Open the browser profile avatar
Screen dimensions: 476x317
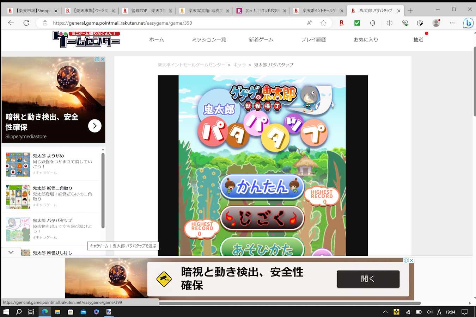[x=436, y=23]
